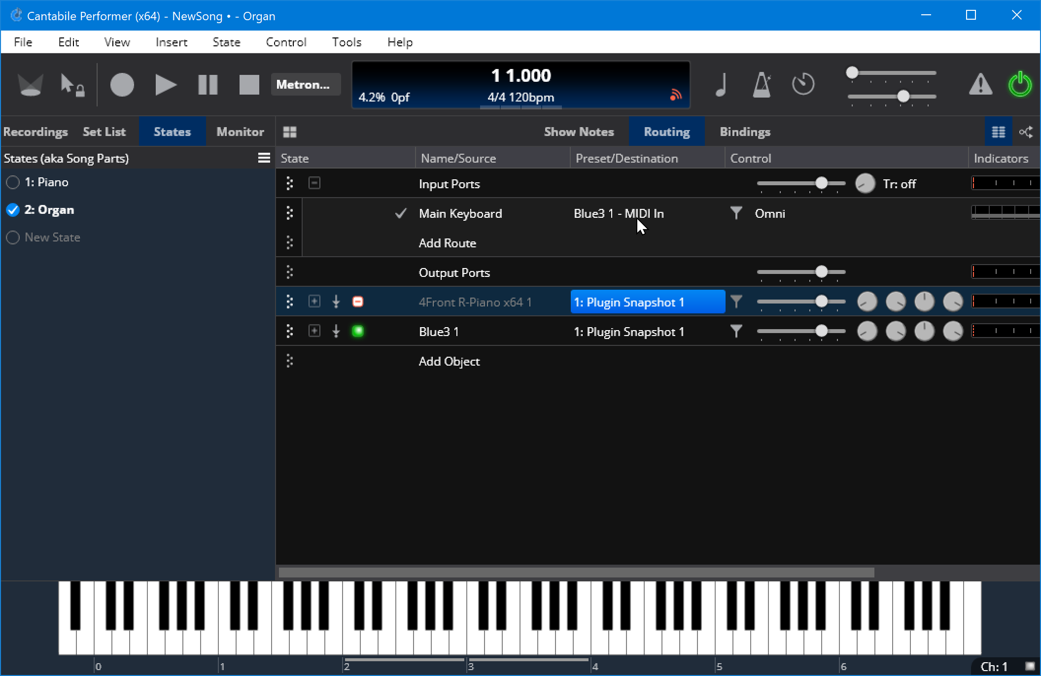This screenshot has width=1041, height=676.
Task: Collapse the Input Ports section
Action: [x=314, y=183]
